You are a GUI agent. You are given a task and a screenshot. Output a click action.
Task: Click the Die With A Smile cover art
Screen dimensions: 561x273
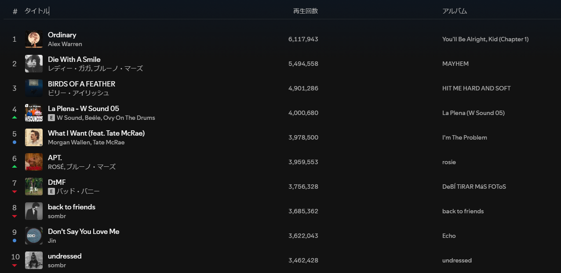click(34, 64)
